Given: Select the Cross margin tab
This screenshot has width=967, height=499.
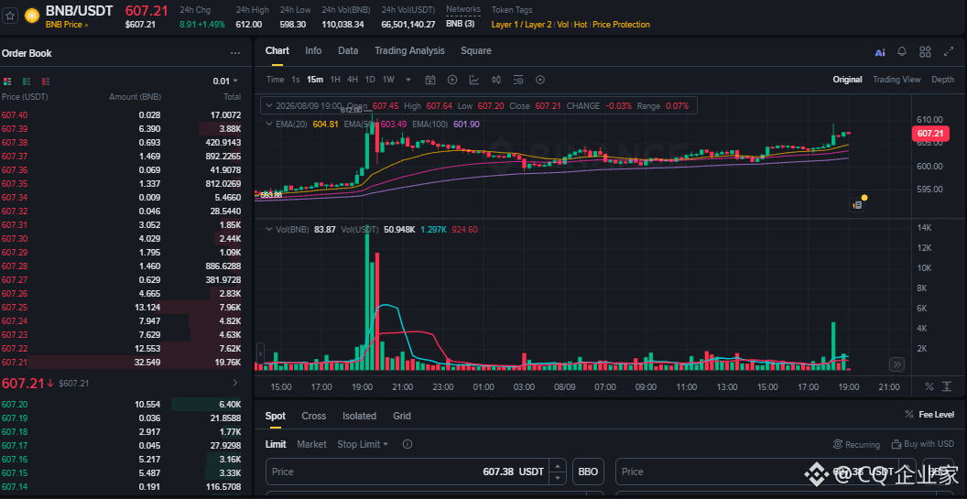Looking at the screenshot, I should [314, 416].
